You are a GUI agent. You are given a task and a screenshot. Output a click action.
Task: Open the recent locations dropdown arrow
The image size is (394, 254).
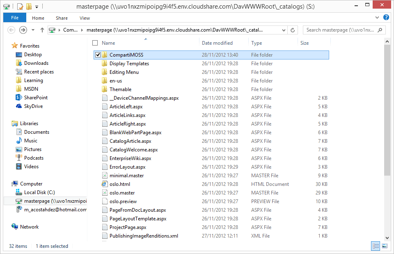click(x=33, y=30)
